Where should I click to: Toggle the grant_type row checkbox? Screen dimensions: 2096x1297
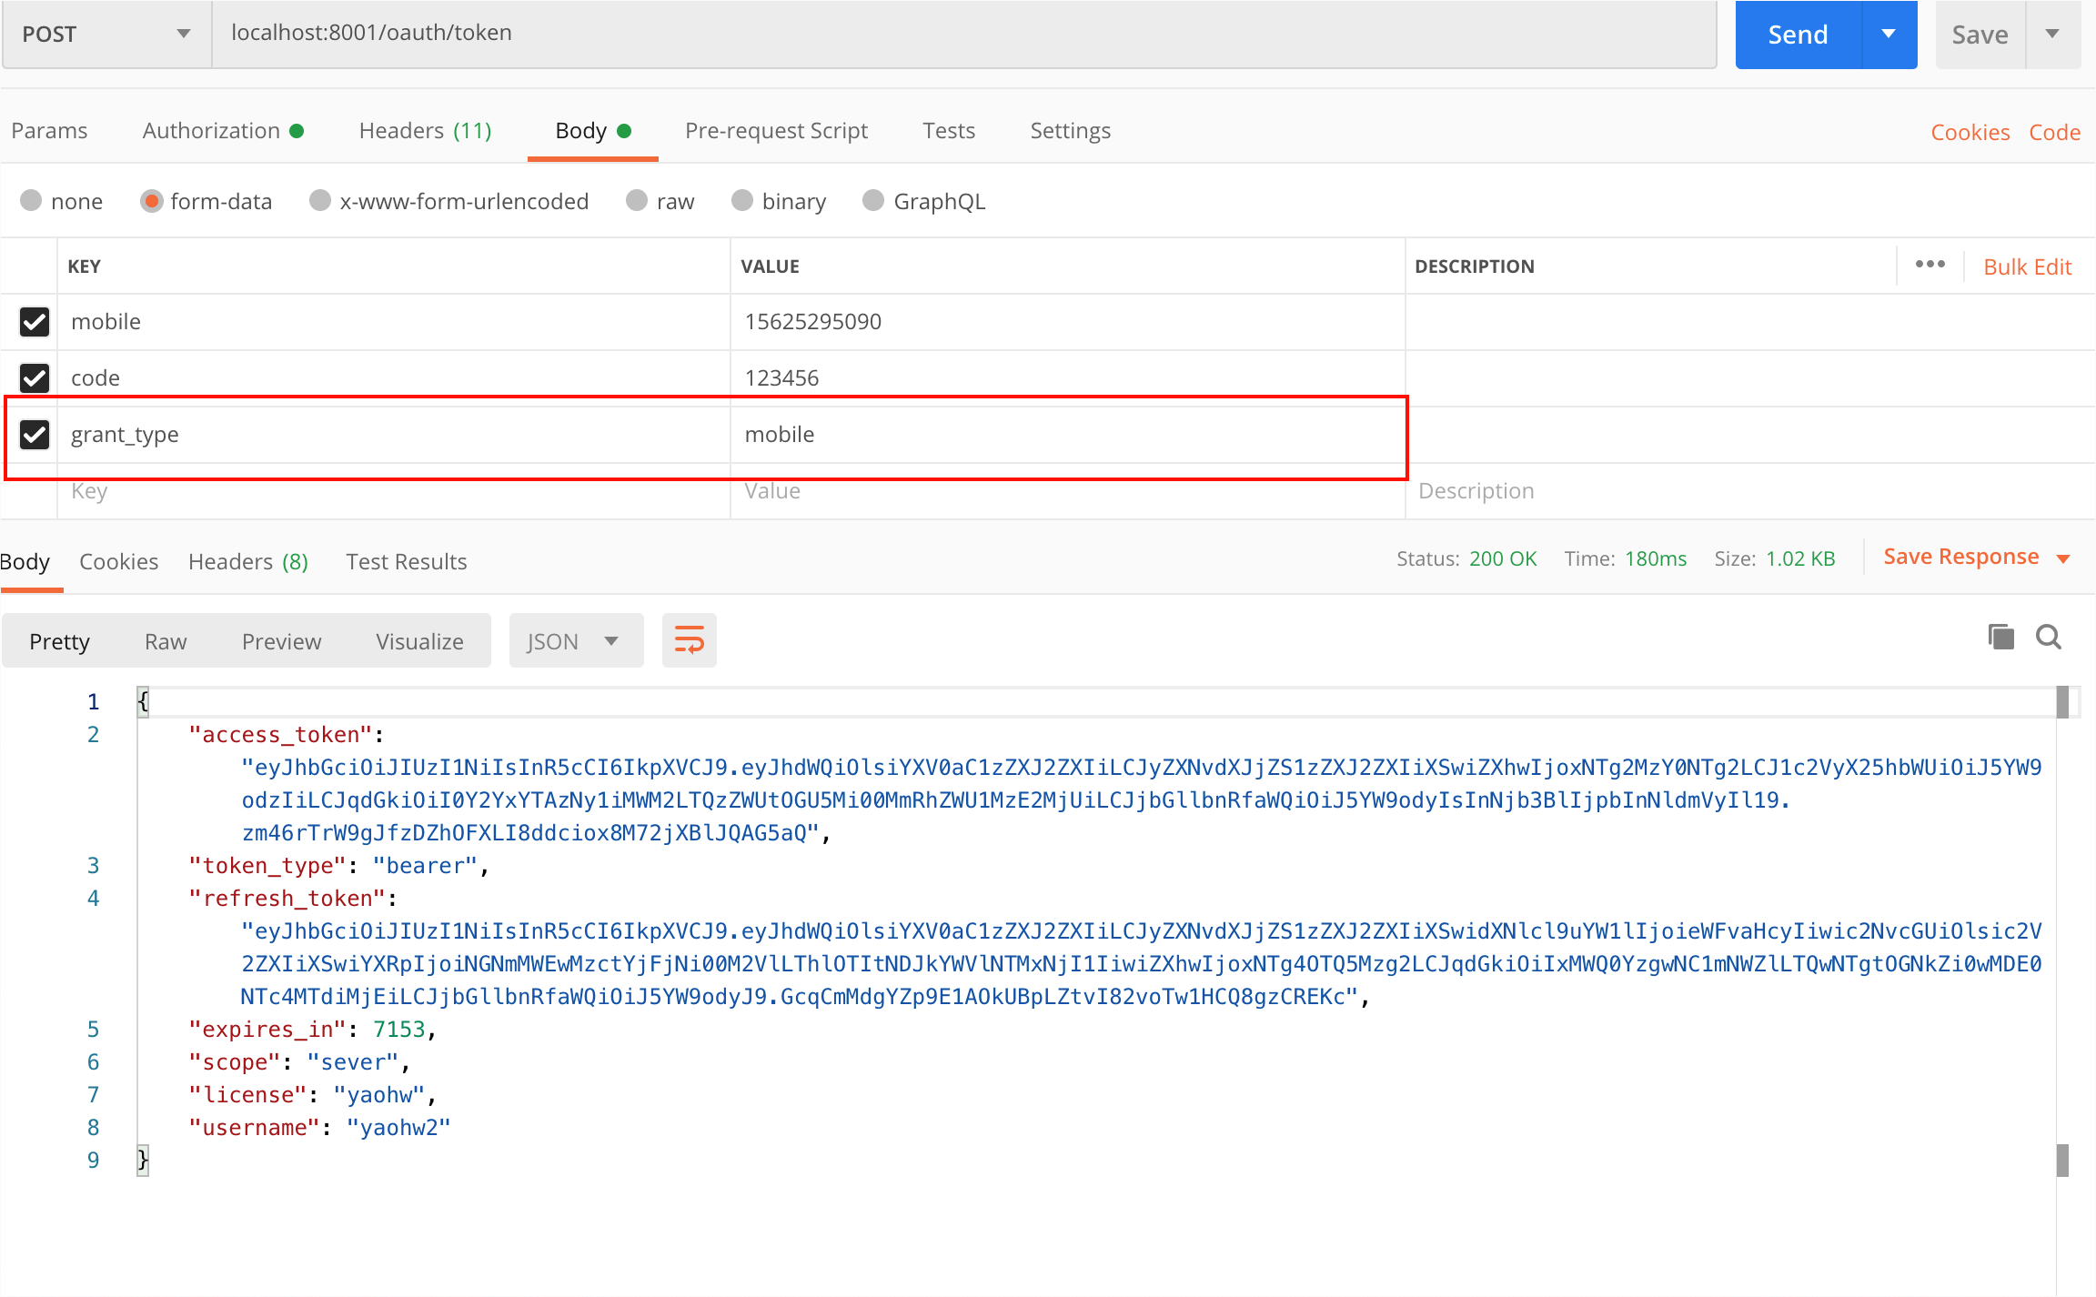[35, 434]
